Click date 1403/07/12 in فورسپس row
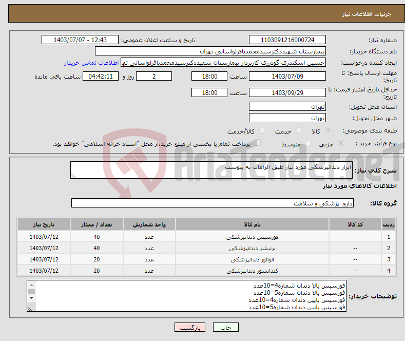This screenshot has height=341, width=405. (44, 237)
